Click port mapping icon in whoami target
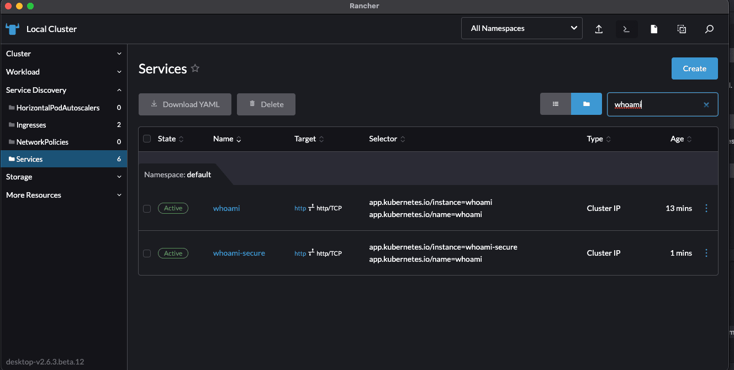The image size is (734, 370). (311, 208)
